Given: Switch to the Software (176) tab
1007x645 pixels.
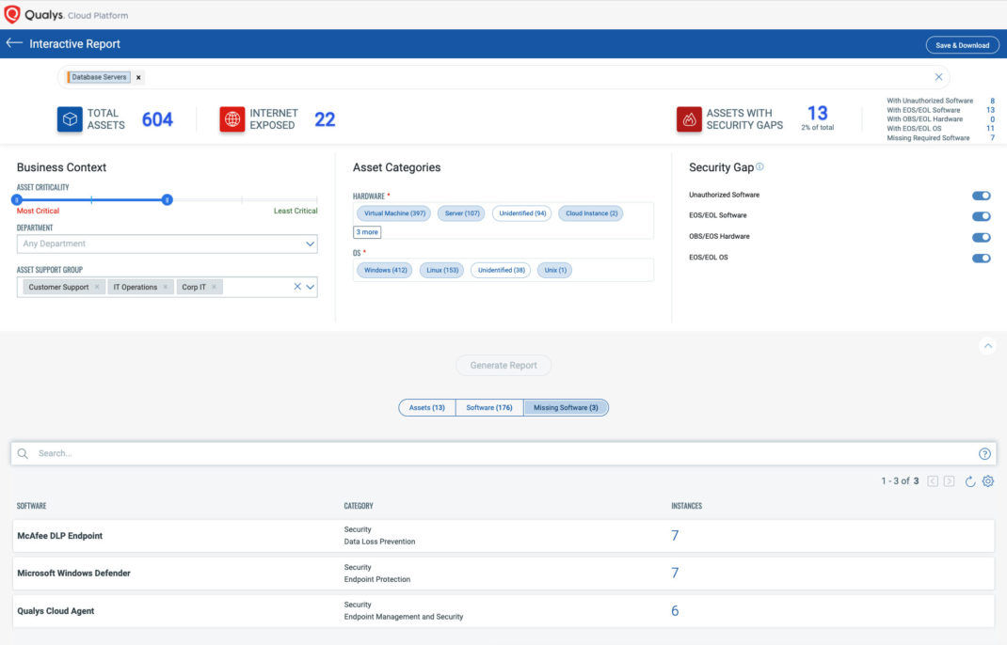Looking at the screenshot, I should [x=489, y=407].
